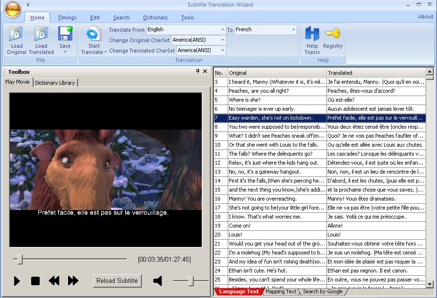Switch to the Edit ribbon tab
The height and width of the screenshot is (298, 437).
pyautogui.click(x=95, y=18)
